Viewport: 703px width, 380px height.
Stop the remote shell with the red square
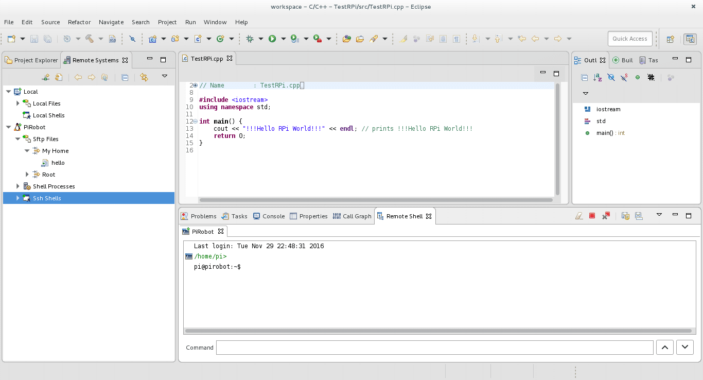pyautogui.click(x=592, y=216)
